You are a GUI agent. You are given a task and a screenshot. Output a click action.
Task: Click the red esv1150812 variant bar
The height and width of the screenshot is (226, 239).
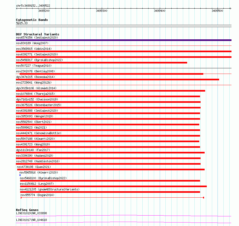click(x=113, y=186)
